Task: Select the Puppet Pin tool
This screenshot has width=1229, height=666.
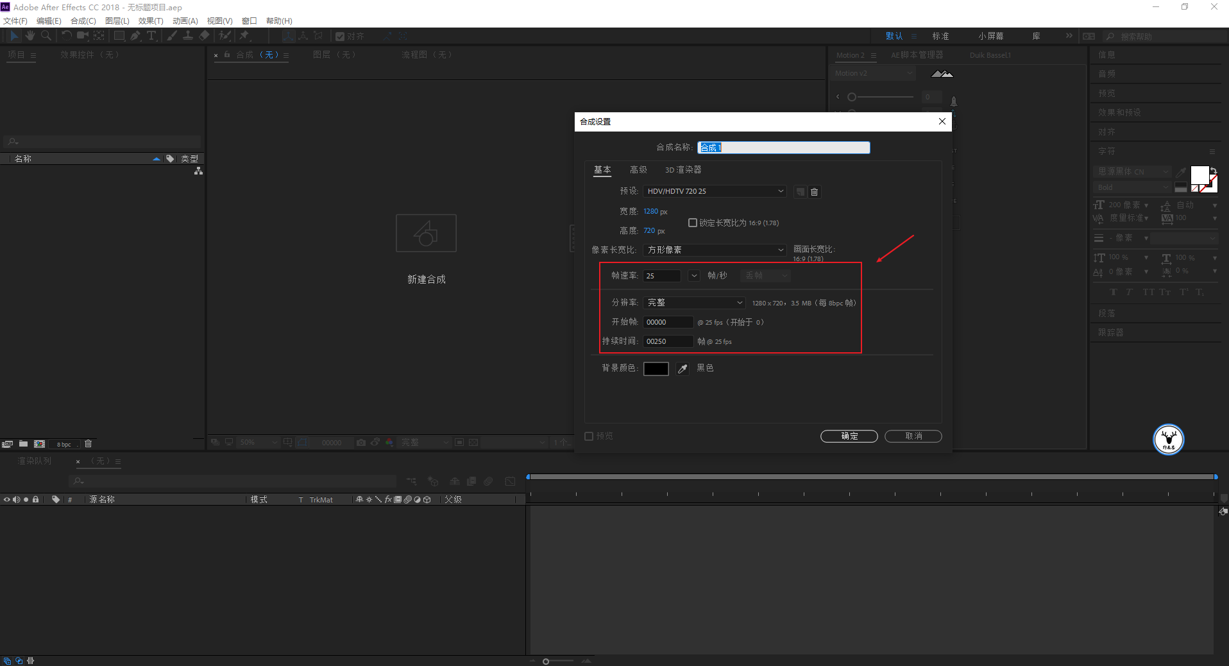Action: (244, 36)
